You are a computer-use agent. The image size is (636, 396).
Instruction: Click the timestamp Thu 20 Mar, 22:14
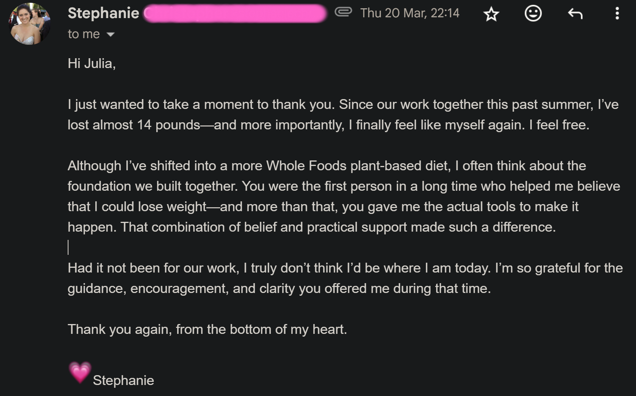pos(410,13)
